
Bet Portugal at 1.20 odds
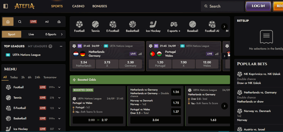pyautogui.click(x=160, y=64)
